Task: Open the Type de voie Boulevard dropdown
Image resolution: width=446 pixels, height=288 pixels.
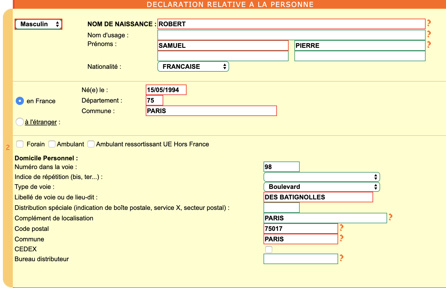Action: tap(322, 187)
